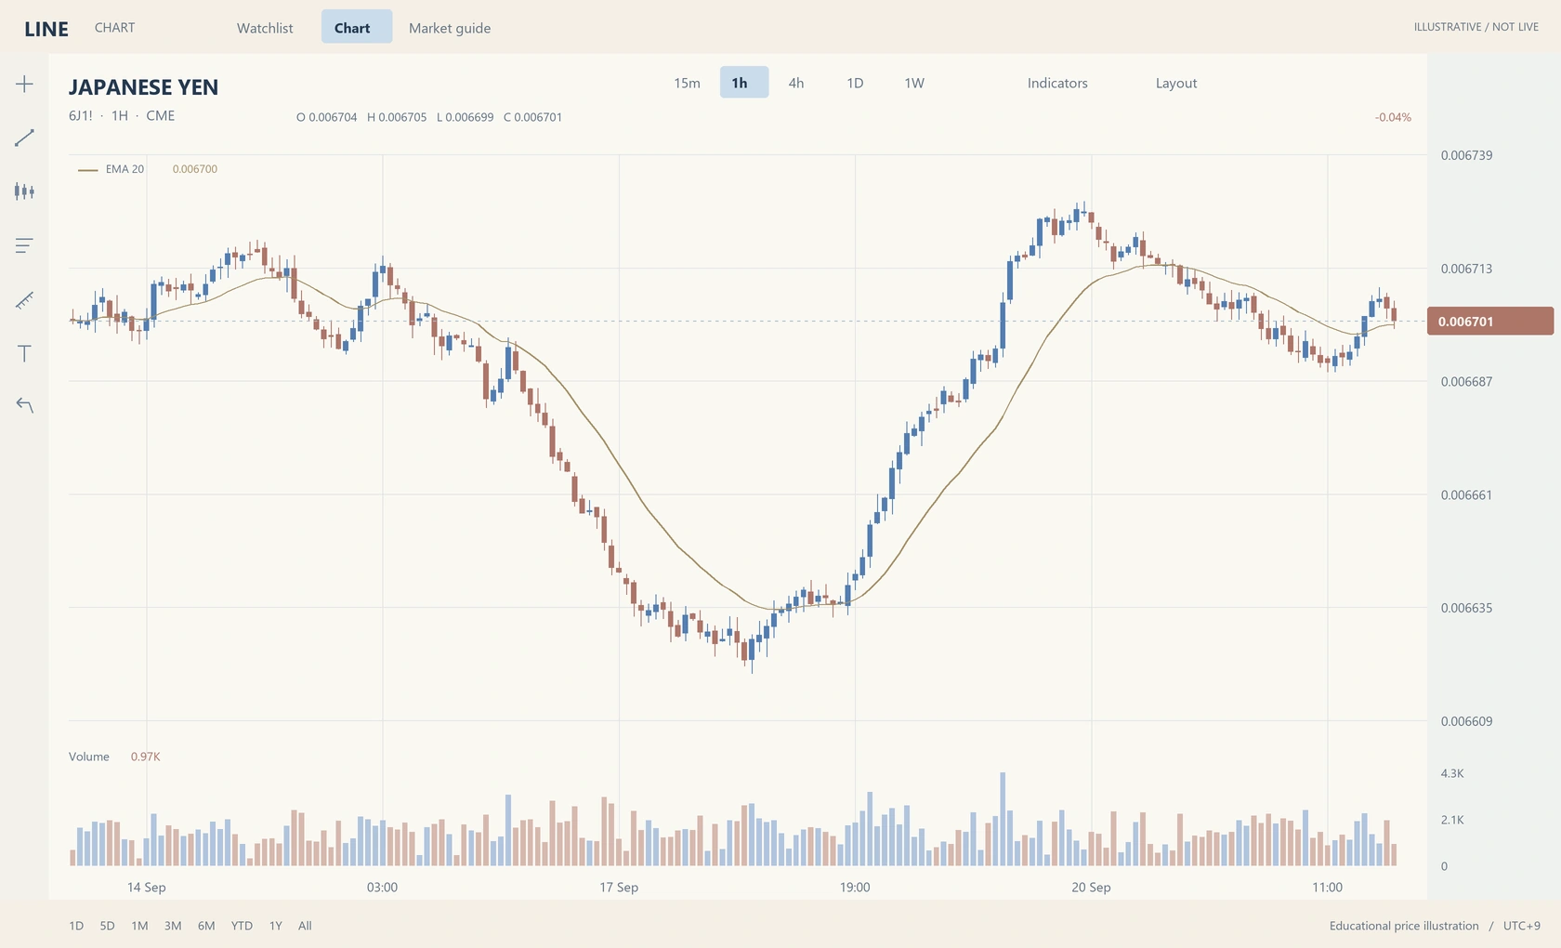1561x948 pixels.
Task: Set range to 6M
Action: 206,926
